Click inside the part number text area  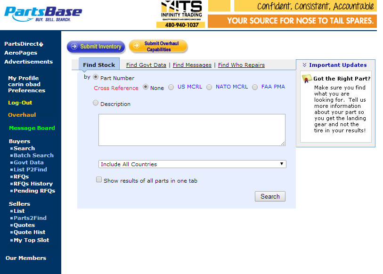pyautogui.click(x=192, y=129)
